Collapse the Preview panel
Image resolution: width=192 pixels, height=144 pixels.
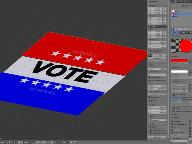172,36
